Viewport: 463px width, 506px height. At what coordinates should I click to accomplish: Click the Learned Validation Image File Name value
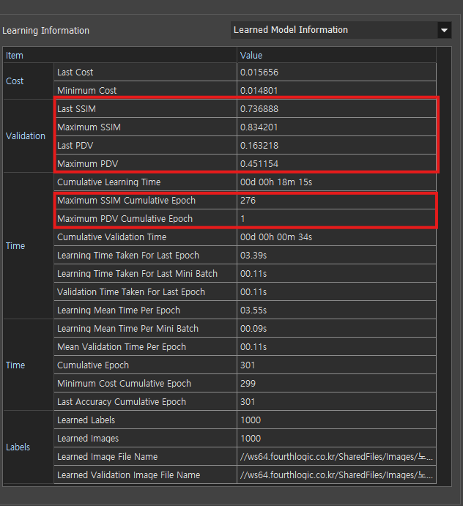pos(336,475)
